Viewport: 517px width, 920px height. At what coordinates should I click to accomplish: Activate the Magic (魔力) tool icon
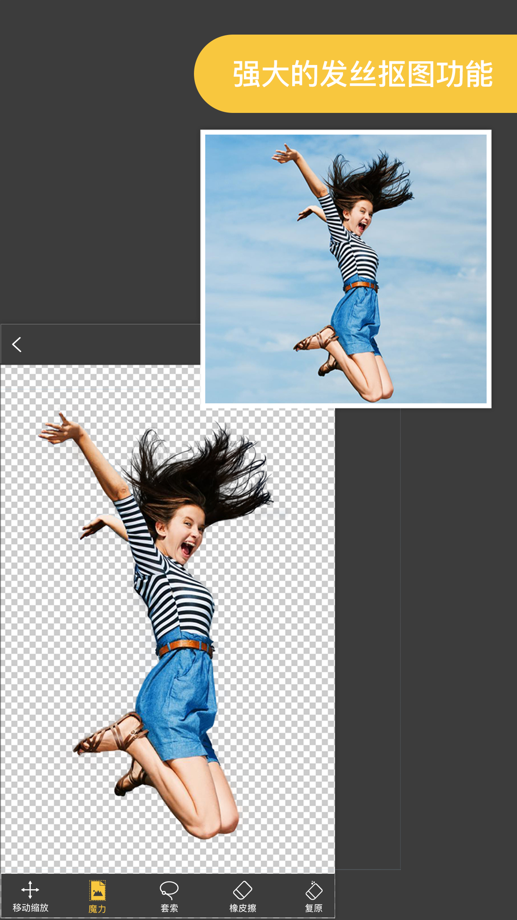(x=97, y=890)
